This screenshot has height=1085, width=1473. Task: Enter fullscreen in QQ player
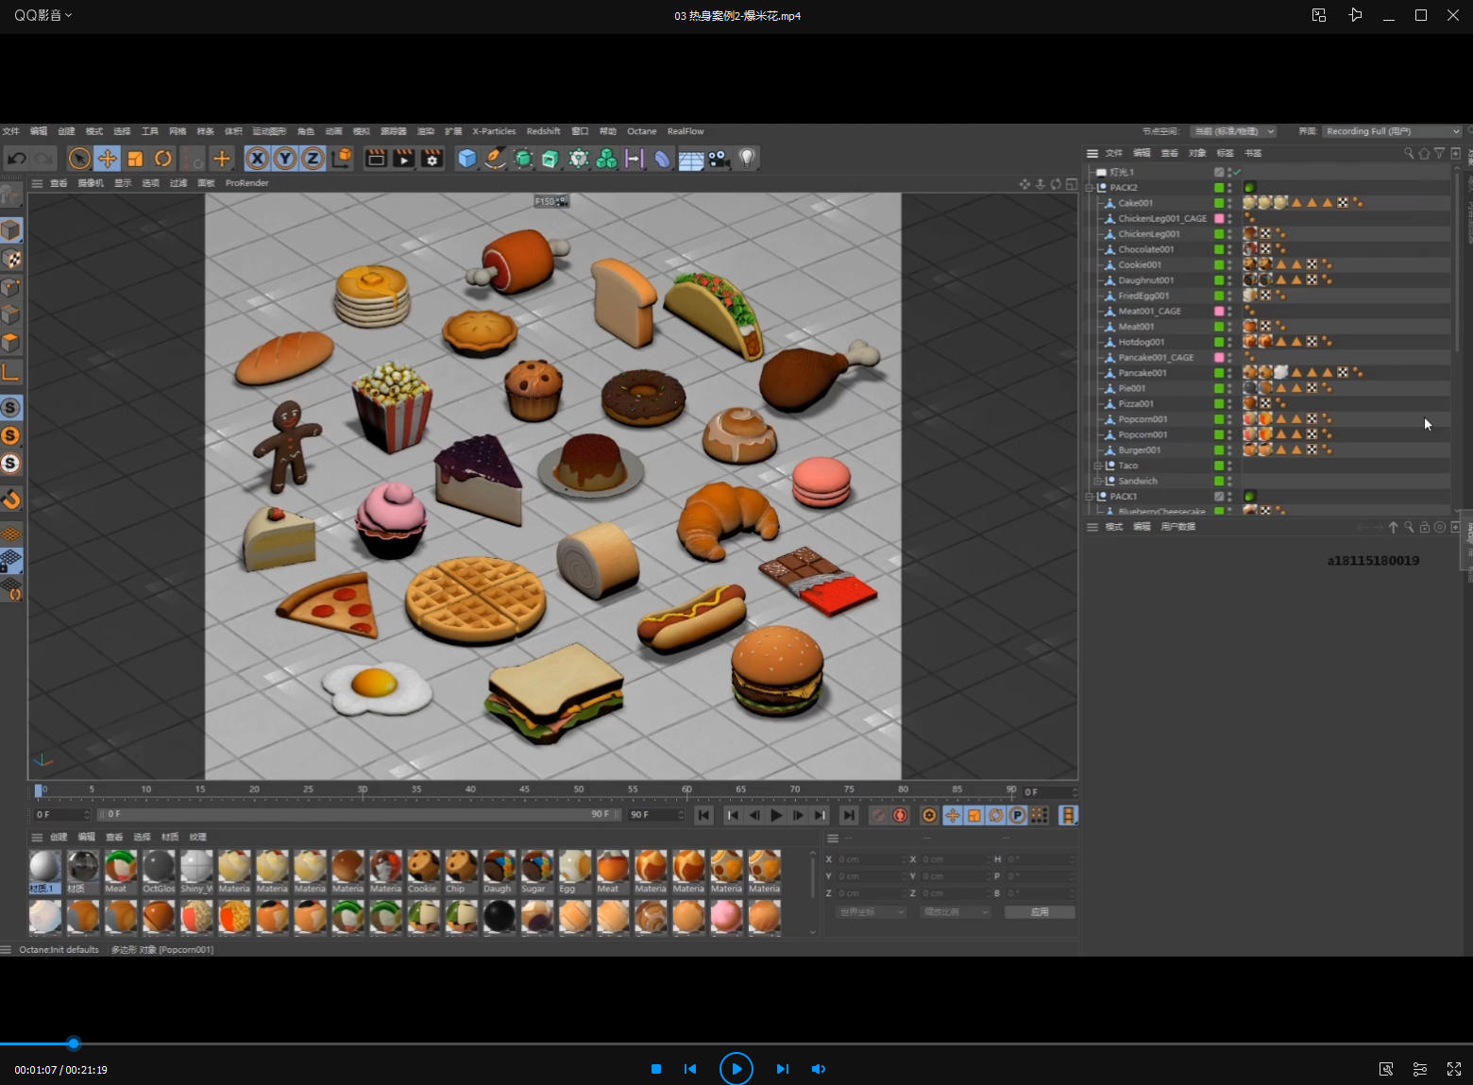1453,1069
